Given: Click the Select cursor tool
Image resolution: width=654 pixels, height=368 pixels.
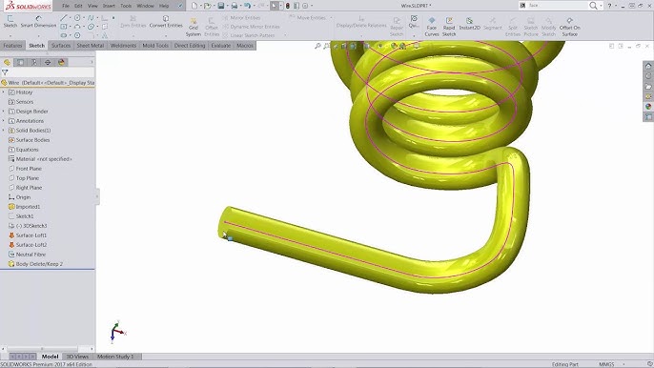Looking at the screenshot, I should tap(274, 6).
